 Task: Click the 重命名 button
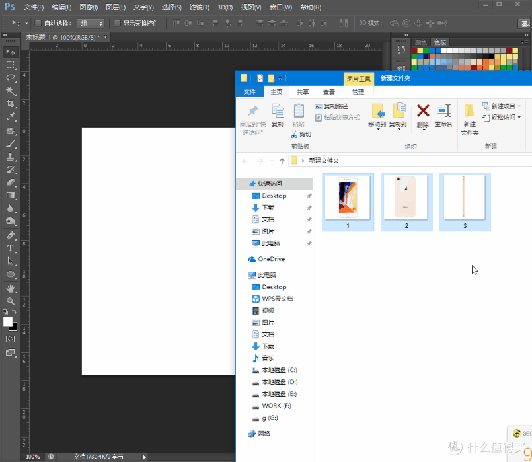(443, 116)
